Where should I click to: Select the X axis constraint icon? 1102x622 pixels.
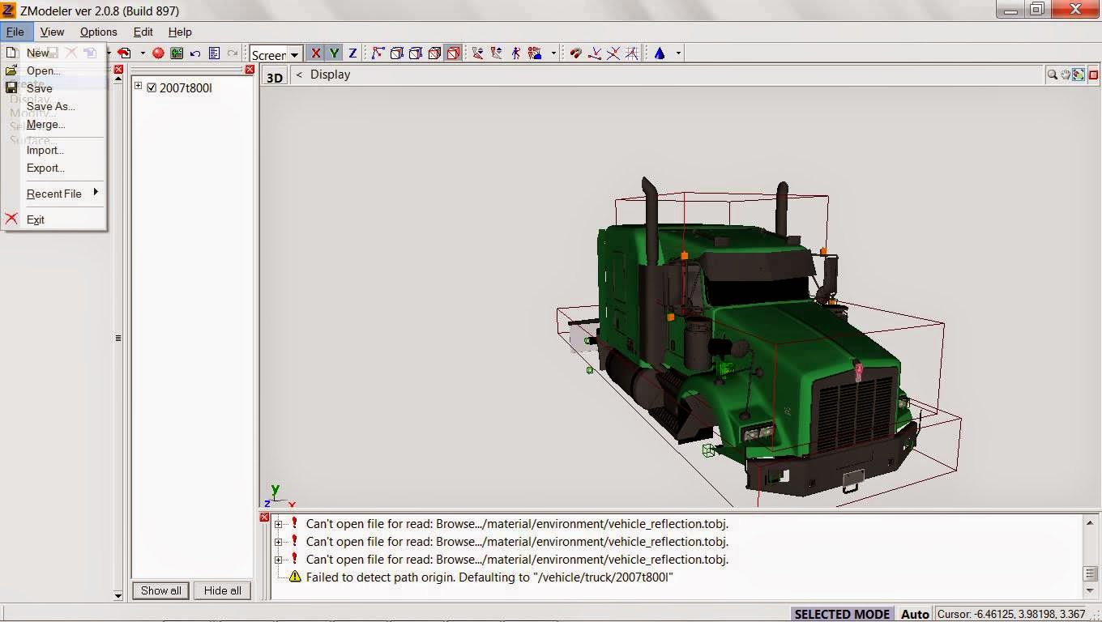point(315,53)
